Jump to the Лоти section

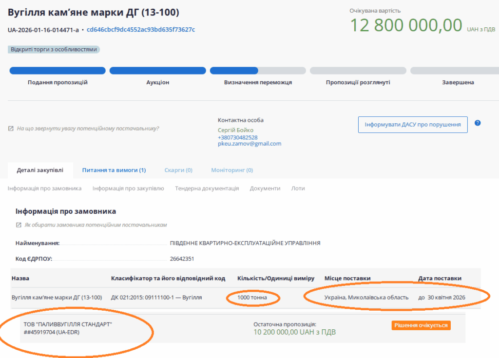tap(298, 188)
